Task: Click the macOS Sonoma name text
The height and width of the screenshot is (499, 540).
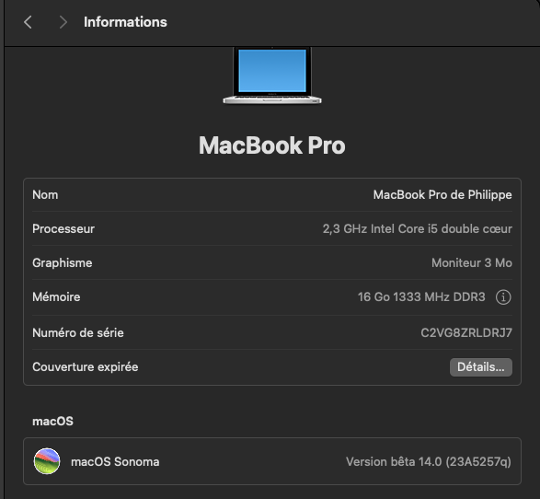Action: [x=115, y=462]
